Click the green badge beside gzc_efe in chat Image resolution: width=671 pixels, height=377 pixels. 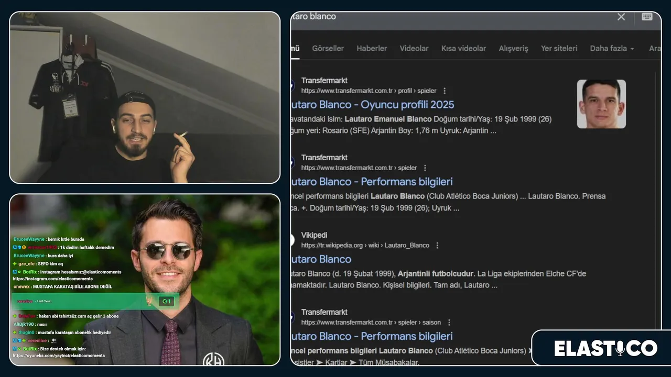click(x=15, y=264)
